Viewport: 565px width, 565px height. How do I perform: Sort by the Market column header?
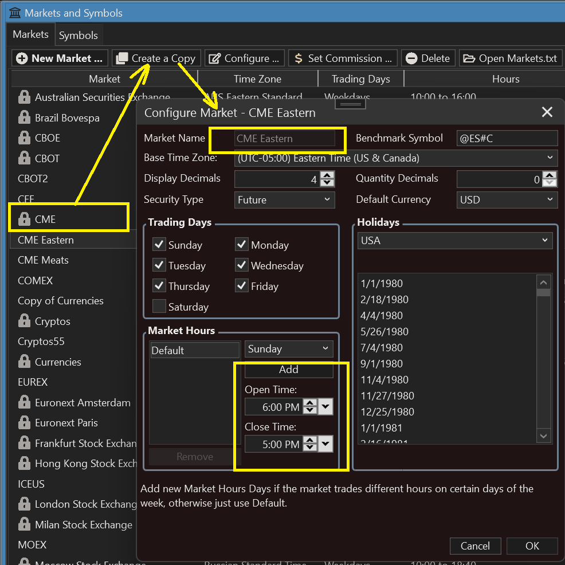coord(104,79)
